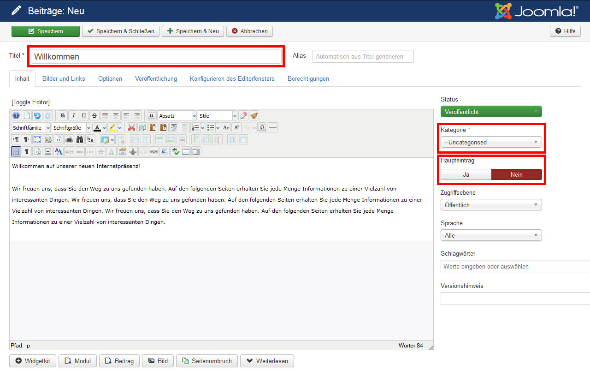Apply subscript formatting
This screenshot has width=590, height=371.
[x=226, y=128]
